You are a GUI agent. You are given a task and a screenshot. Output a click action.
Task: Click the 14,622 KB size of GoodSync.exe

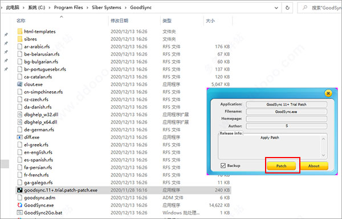[219, 205]
